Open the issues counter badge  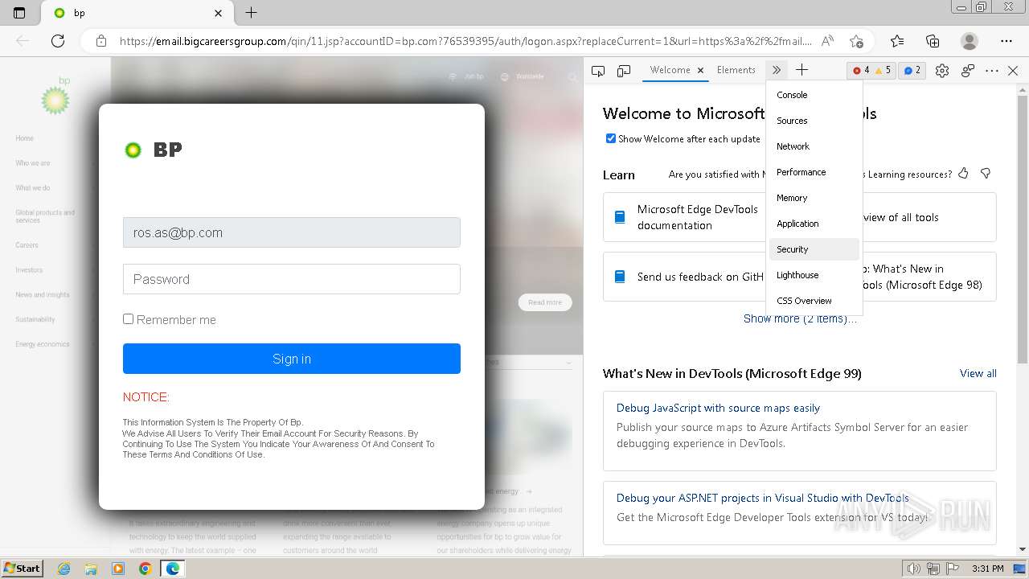pyautogui.click(x=912, y=71)
